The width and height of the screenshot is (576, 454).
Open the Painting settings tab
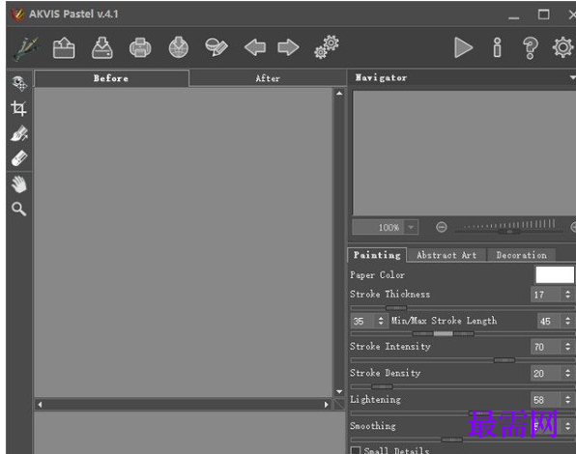pos(377,255)
